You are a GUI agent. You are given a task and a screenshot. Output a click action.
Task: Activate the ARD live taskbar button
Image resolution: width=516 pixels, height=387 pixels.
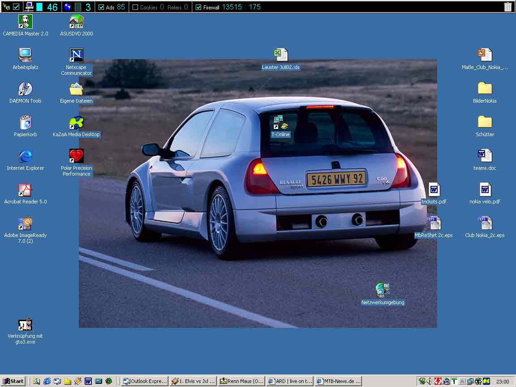(290, 381)
